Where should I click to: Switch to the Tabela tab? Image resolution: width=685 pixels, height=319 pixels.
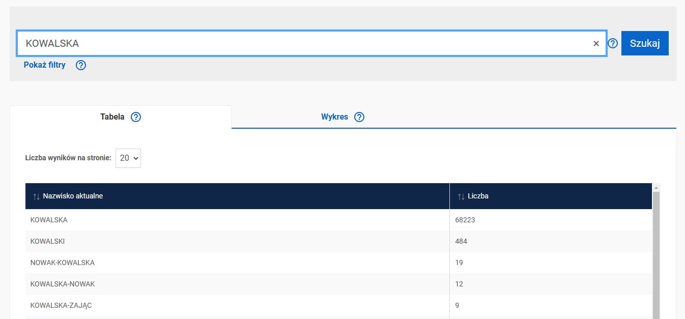click(121, 117)
